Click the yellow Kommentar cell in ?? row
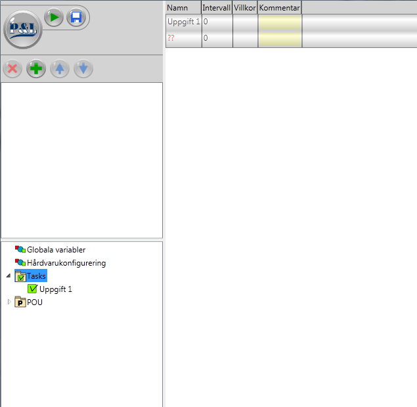 tap(280, 38)
